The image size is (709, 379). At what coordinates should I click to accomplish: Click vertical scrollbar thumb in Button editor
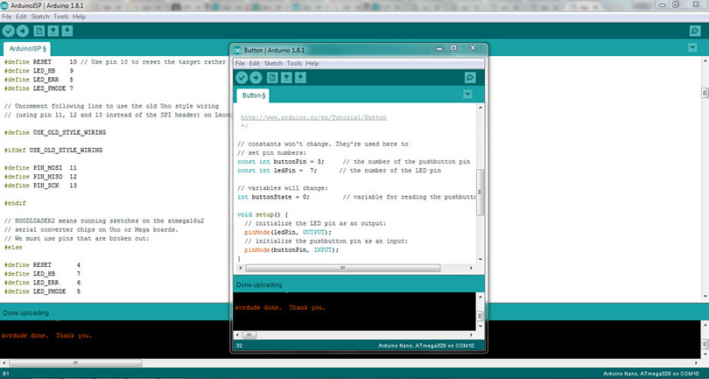(x=481, y=192)
